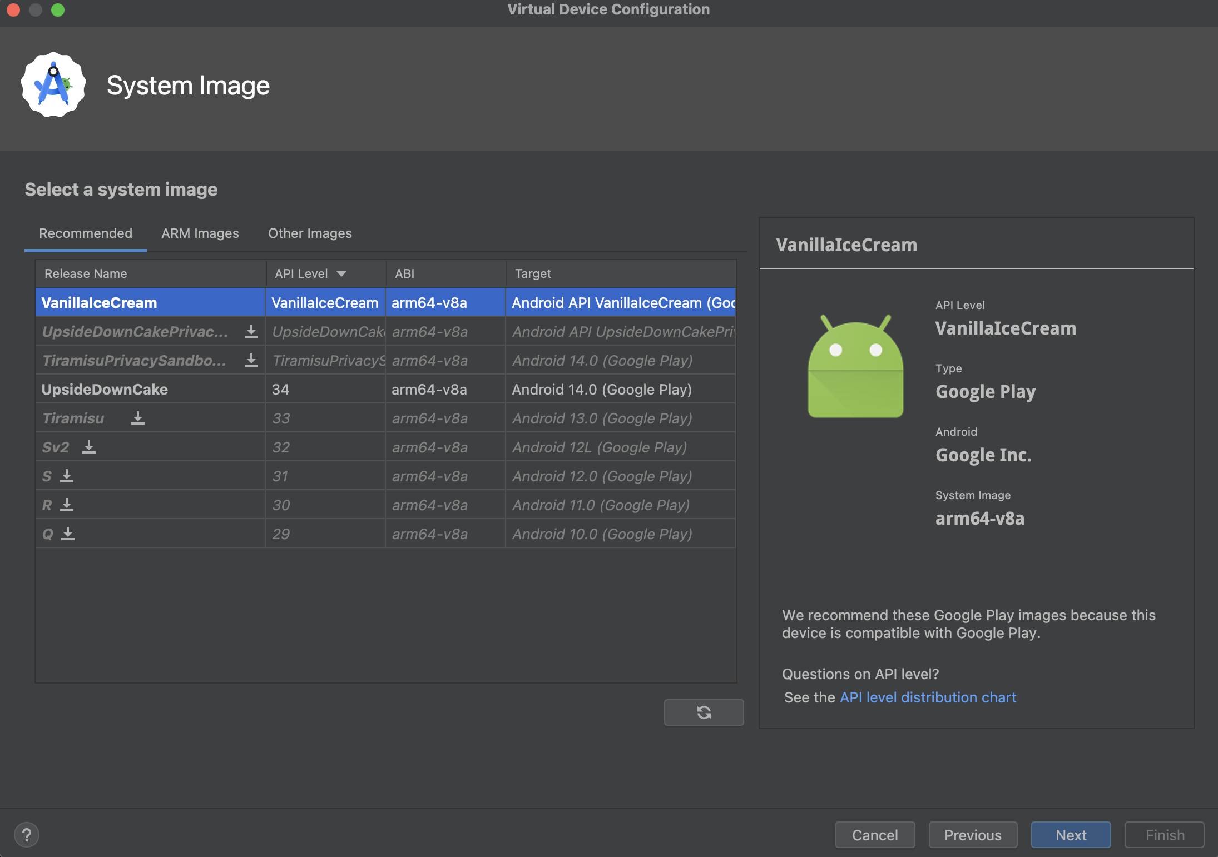Click the download icon next to Q
Screen dimensions: 1218x857
pyautogui.click(x=68, y=534)
